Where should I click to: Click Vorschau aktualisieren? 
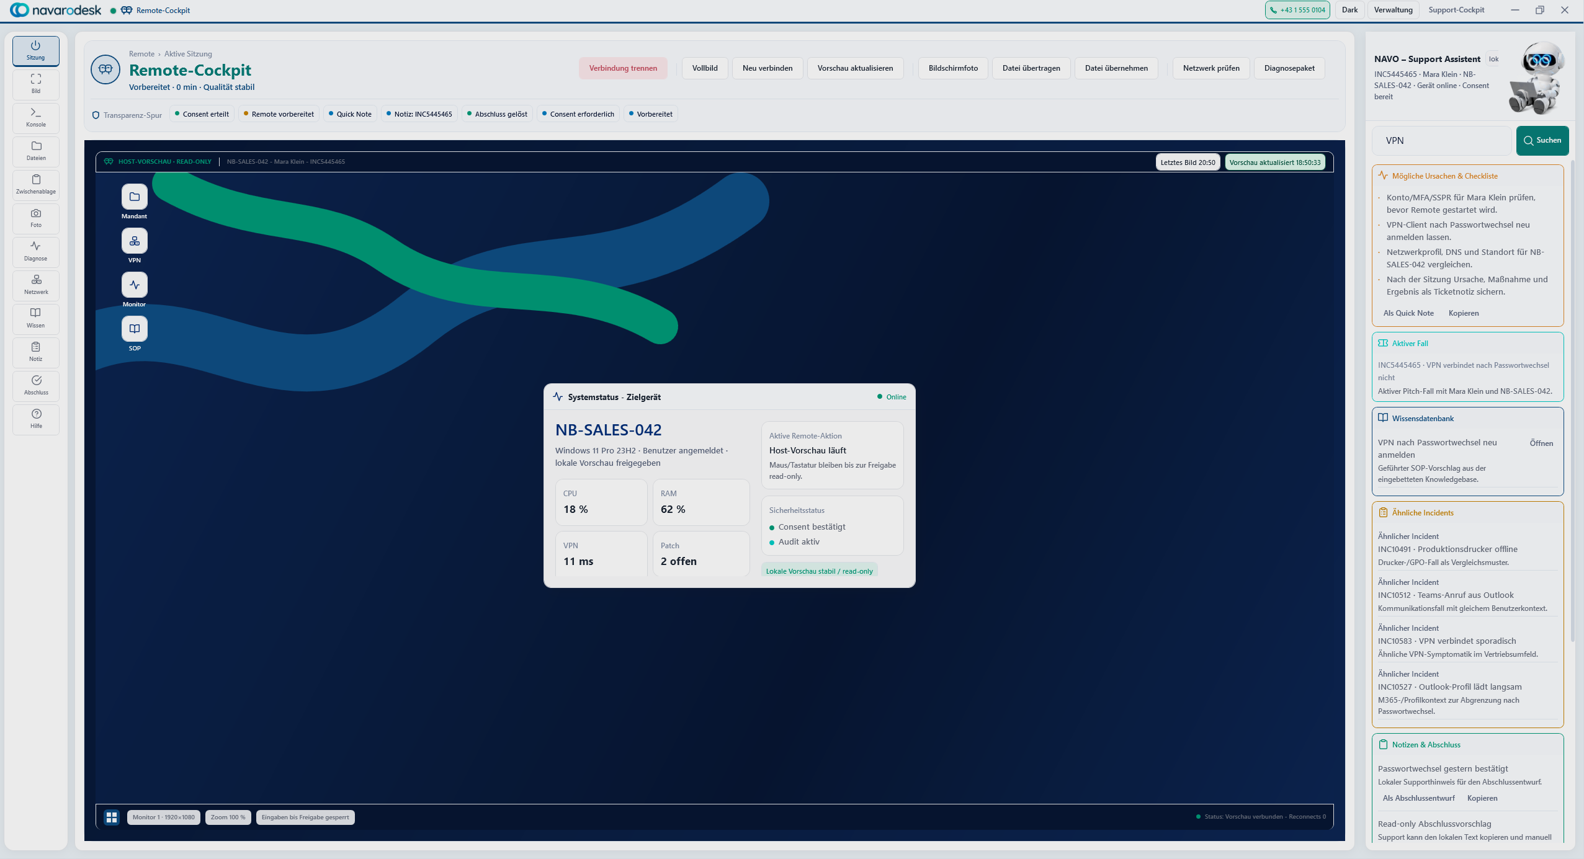pyautogui.click(x=855, y=68)
